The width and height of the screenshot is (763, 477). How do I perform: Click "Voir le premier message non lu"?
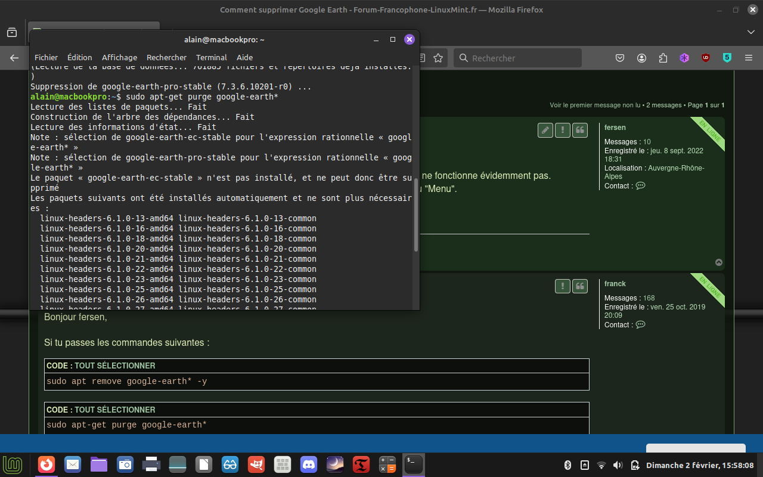595,105
